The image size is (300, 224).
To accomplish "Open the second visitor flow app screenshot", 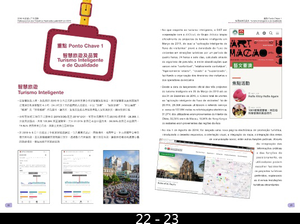I will (77, 177).
